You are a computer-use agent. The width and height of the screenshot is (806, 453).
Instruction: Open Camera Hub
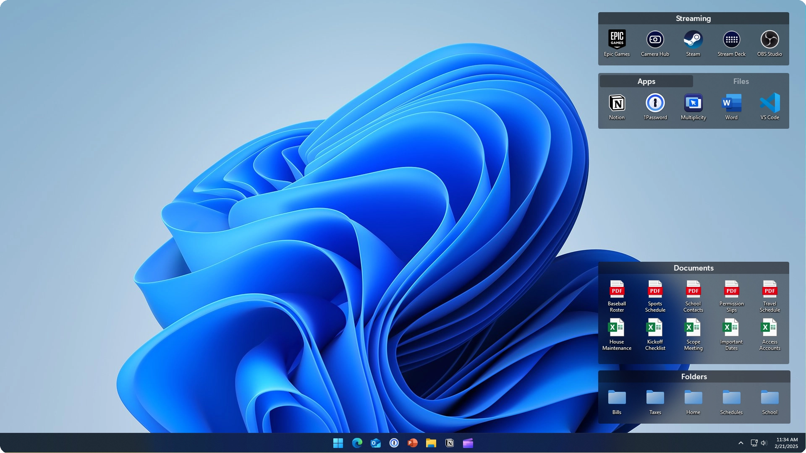(655, 40)
